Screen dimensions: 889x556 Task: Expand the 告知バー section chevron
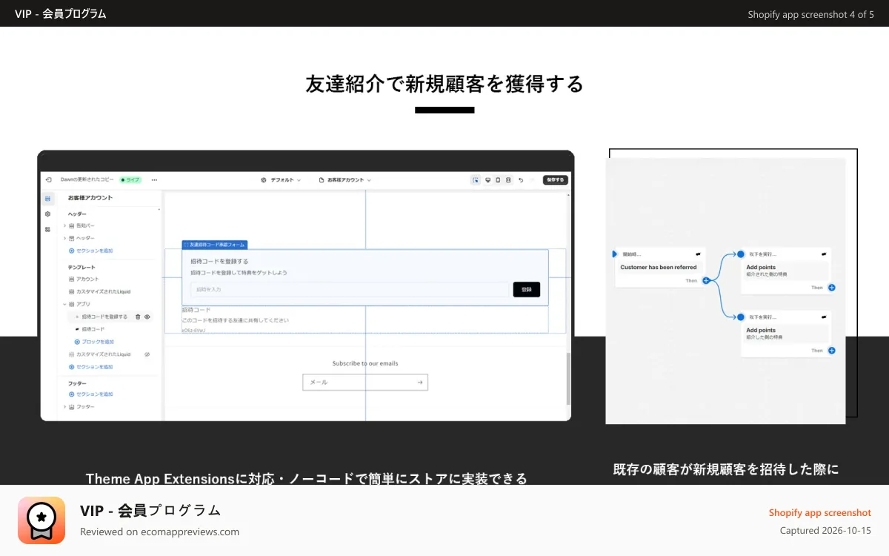click(64, 225)
